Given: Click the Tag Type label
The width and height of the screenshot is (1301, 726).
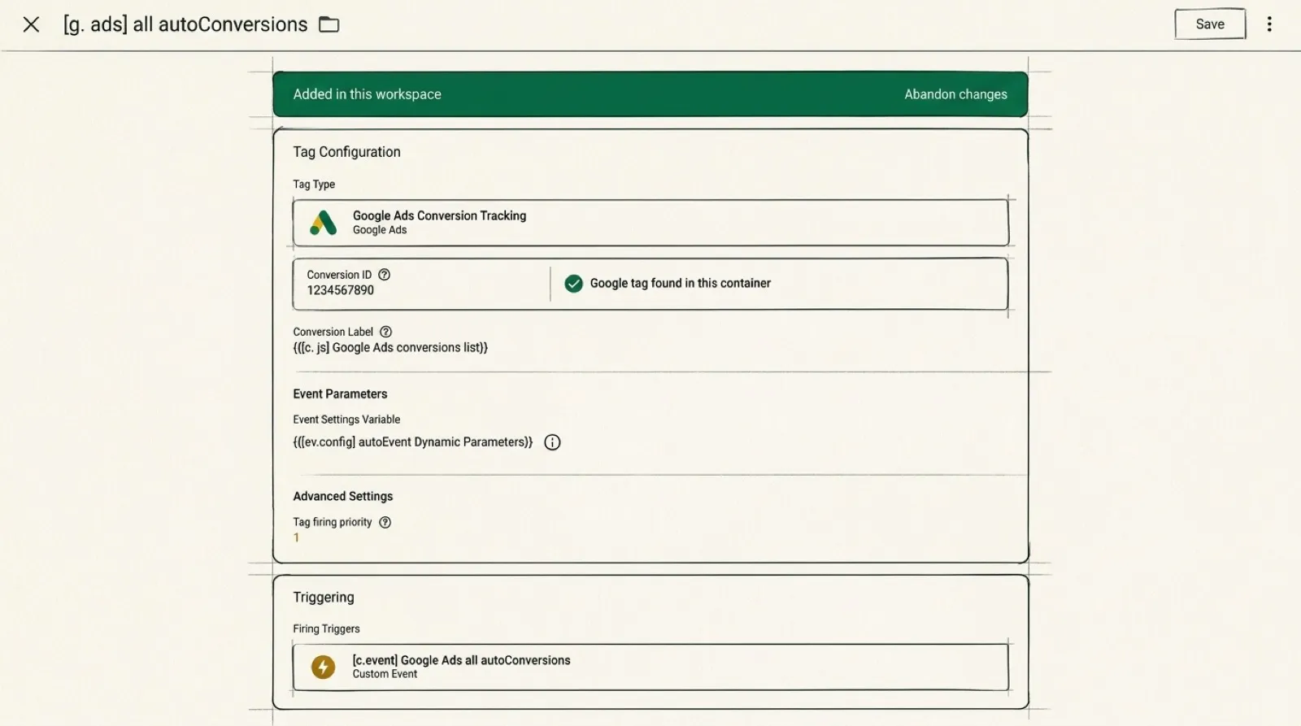Looking at the screenshot, I should click(314, 185).
